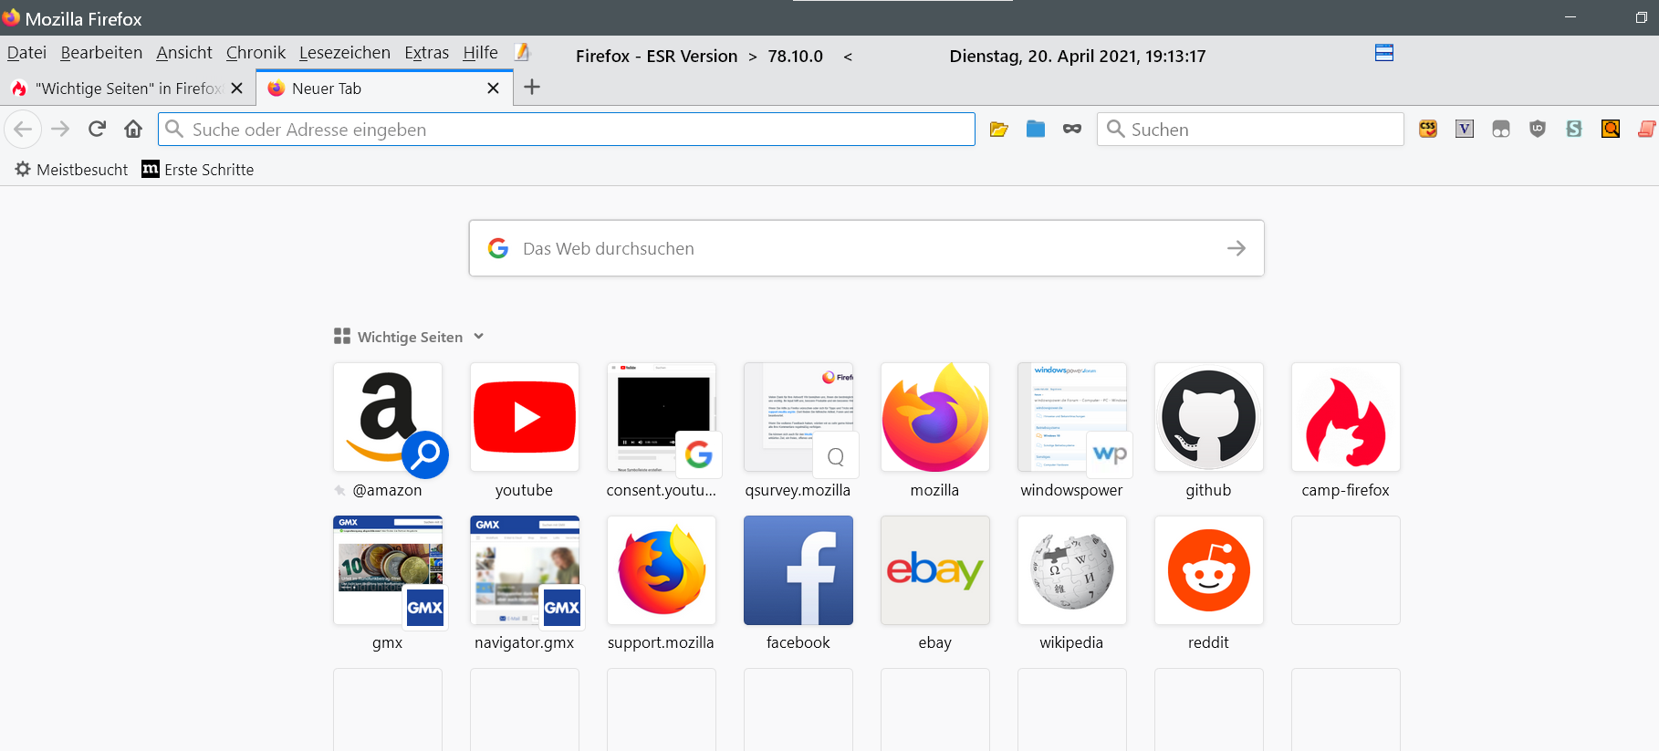Open the home page via house icon
This screenshot has width=1659, height=751.
(133, 130)
